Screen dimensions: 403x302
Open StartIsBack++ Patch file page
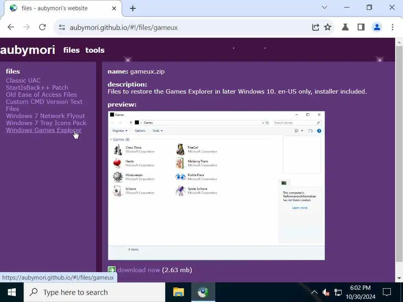coord(37,88)
